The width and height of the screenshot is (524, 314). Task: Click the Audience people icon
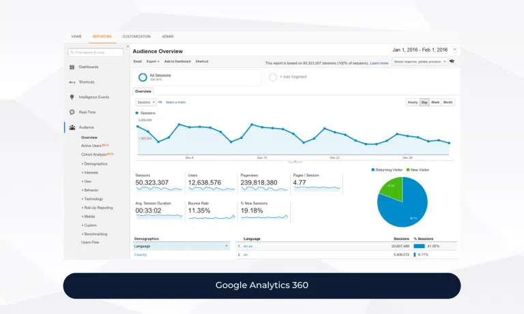72,127
